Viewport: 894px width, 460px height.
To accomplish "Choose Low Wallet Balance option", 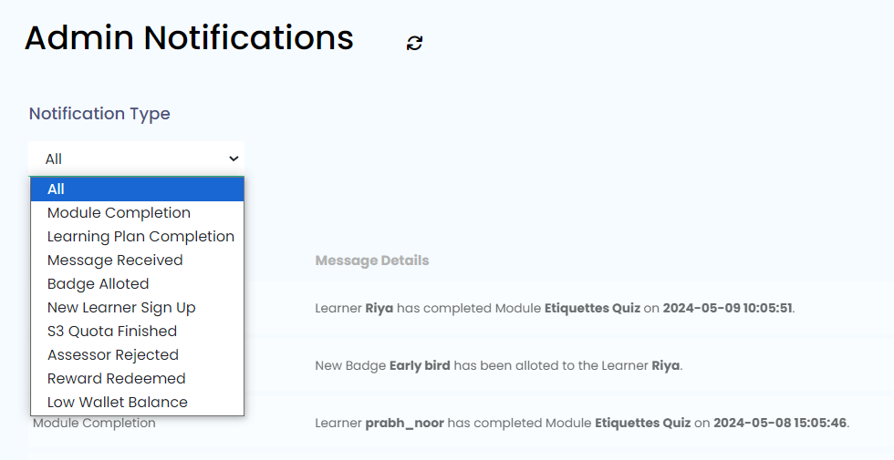I will (118, 403).
